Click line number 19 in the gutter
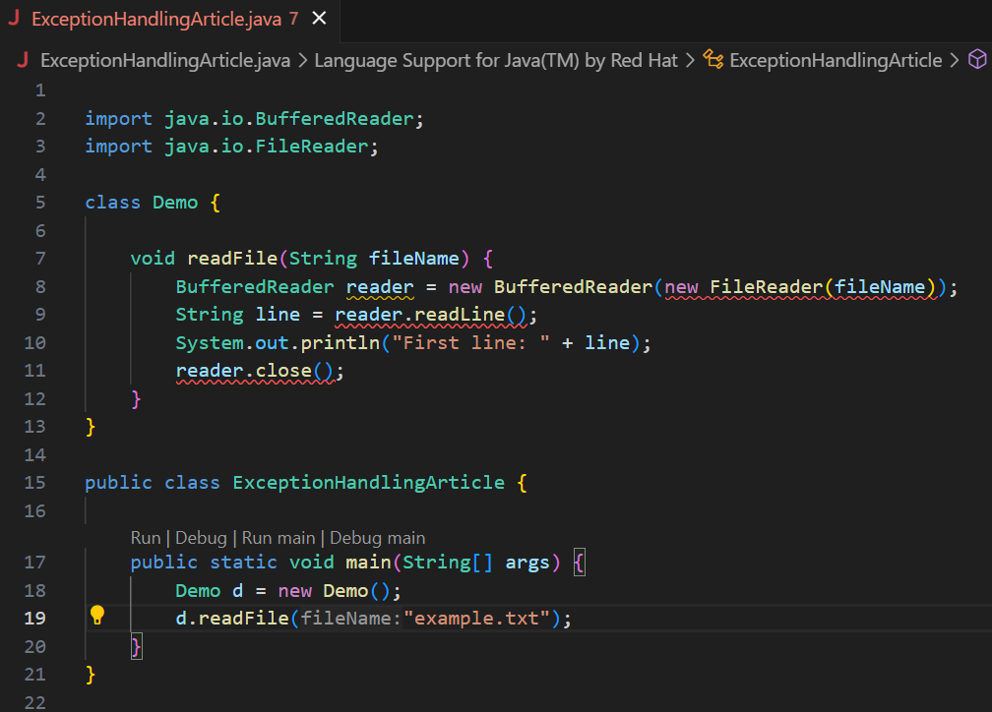992x712 pixels. [x=34, y=618]
